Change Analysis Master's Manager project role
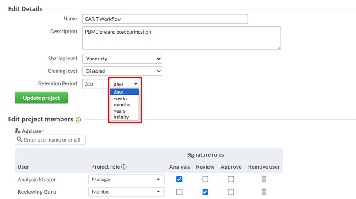This screenshot has width=356, height=199. 126,179
